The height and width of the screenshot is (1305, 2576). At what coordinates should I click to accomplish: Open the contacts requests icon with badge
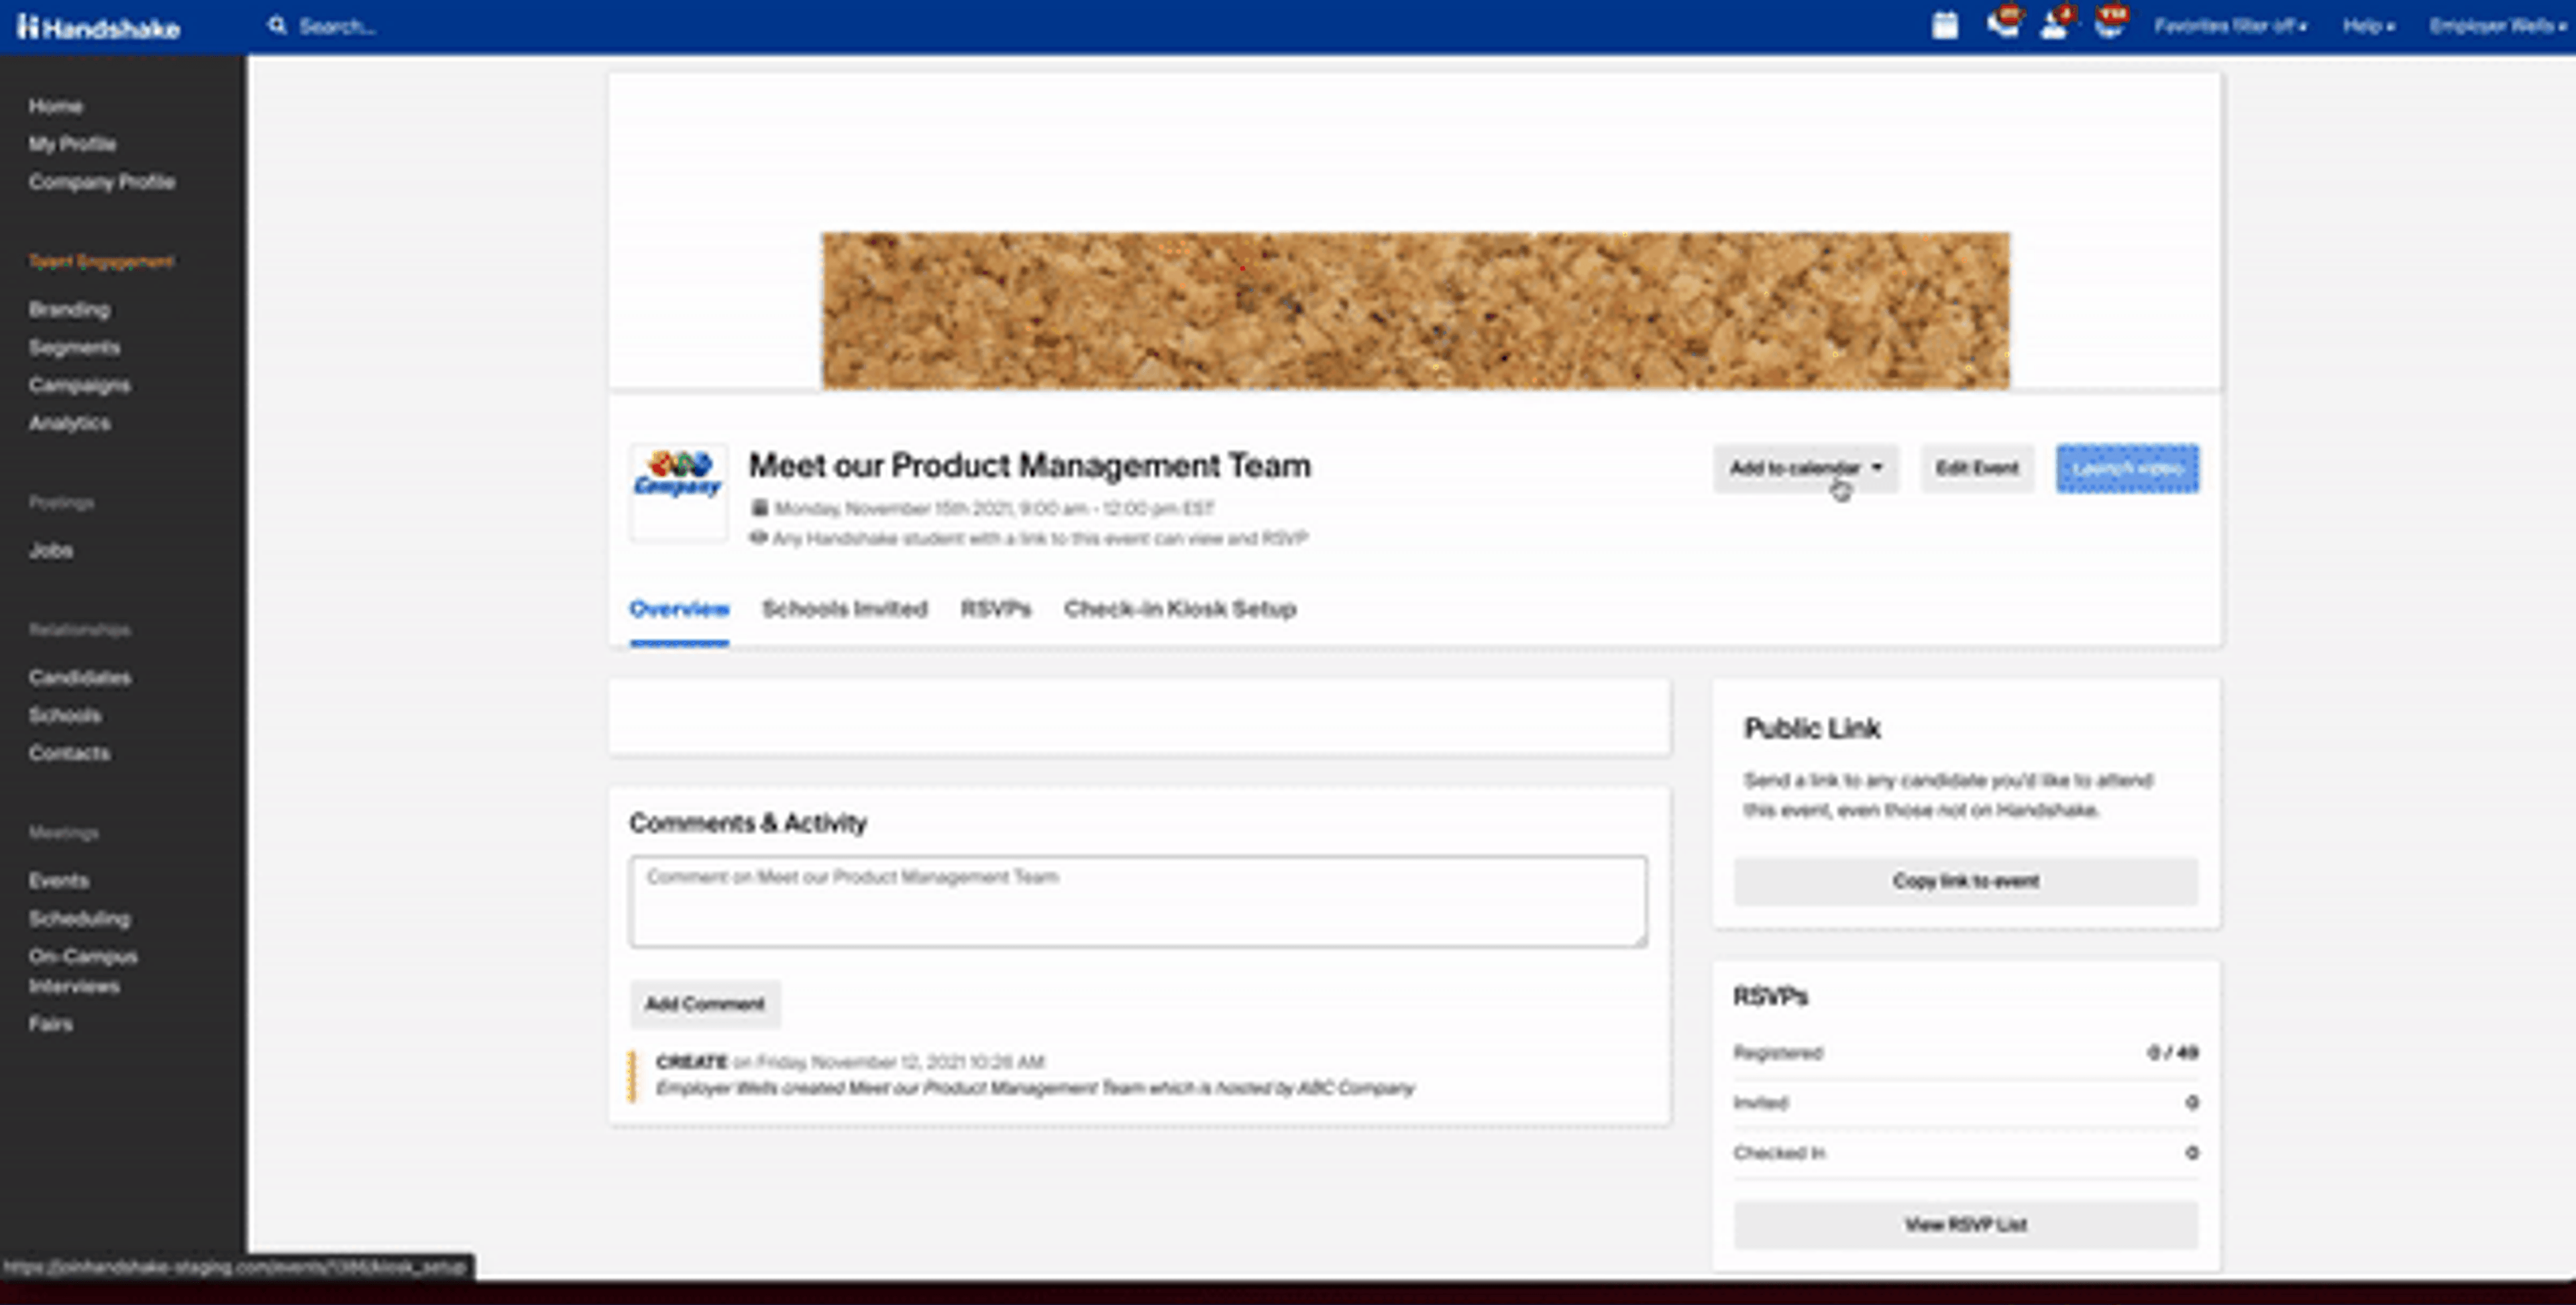coord(2055,24)
